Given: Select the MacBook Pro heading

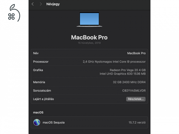Looking at the screenshot, I should [89, 37].
